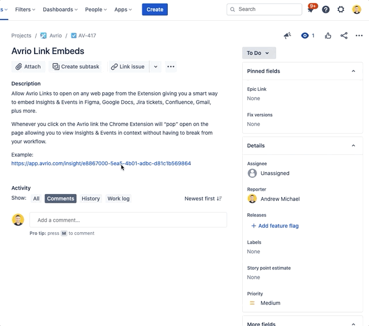Image resolution: width=369 pixels, height=326 pixels.
Task: Click the AV-417 task type icon
Action: tap(74, 36)
